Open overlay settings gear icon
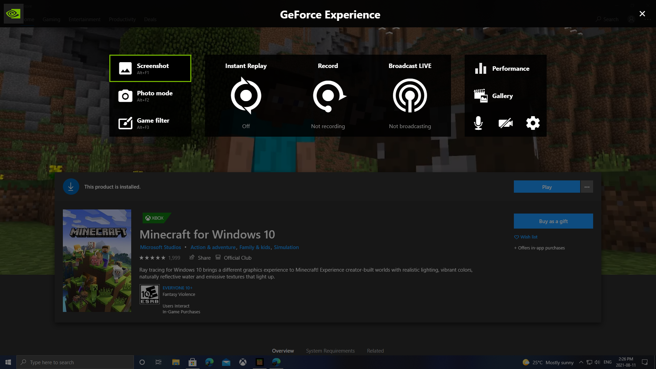This screenshot has width=656, height=369. [533, 123]
